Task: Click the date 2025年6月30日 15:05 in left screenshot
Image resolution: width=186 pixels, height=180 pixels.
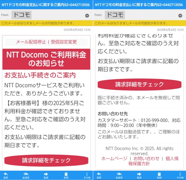Action: 77,30
